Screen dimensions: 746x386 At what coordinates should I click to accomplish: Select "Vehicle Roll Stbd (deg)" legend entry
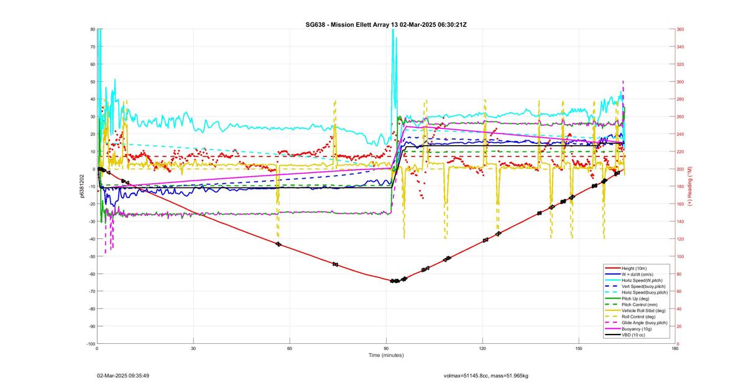(644, 310)
